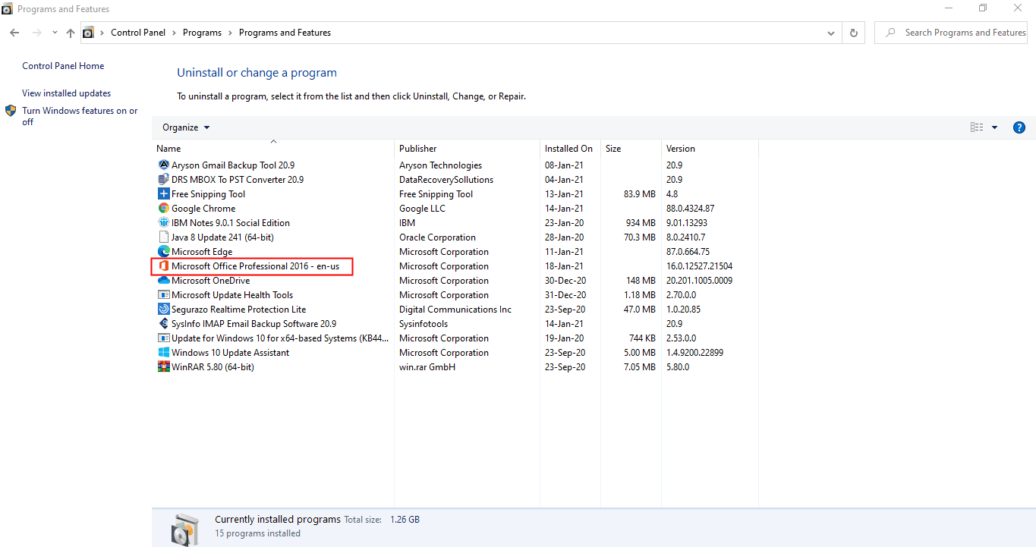Click the DRS MBOX To PST Converter icon
Image resolution: width=1036 pixels, height=547 pixels.
coord(163,179)
